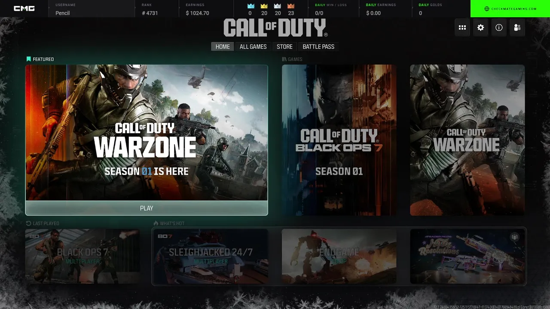This screenshot has height=309, width=550.
Task: Select the Black Ops 7 Season 01 card
Action: (339, 140)
